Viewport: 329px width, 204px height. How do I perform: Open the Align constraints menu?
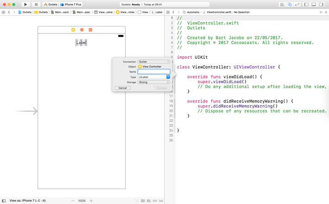[149, 201]
